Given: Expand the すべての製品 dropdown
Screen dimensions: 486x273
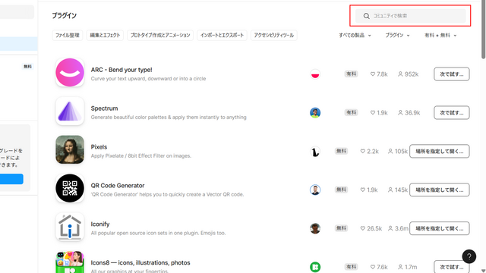Looking at the screenshot, I should pos(355,36).
